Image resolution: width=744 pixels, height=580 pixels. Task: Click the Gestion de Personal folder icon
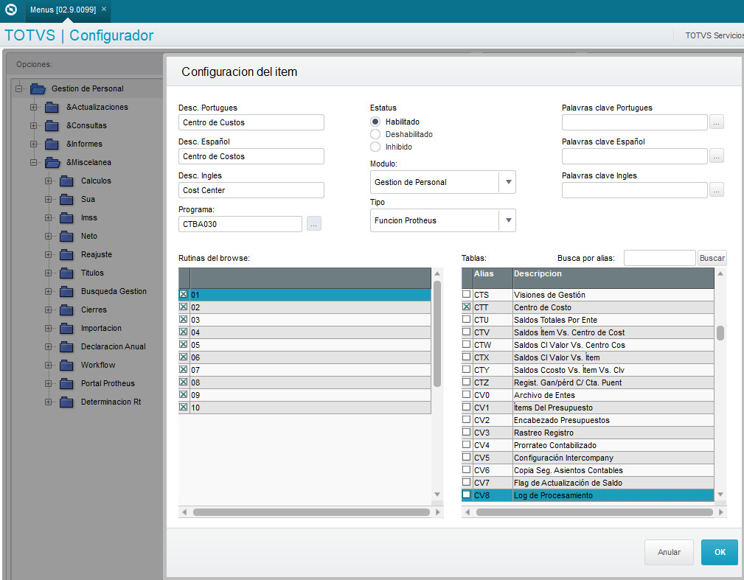38,88
